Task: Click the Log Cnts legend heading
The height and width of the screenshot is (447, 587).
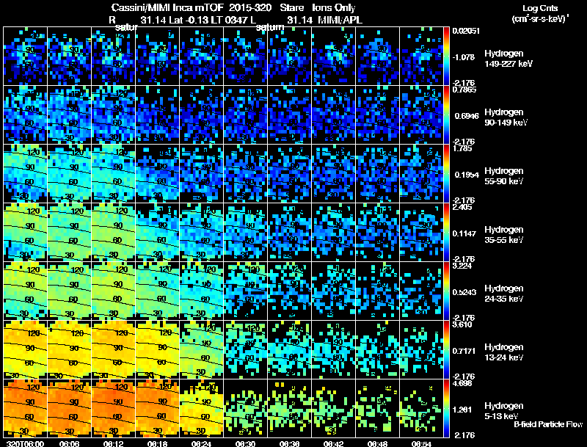Action: [540, 8]
